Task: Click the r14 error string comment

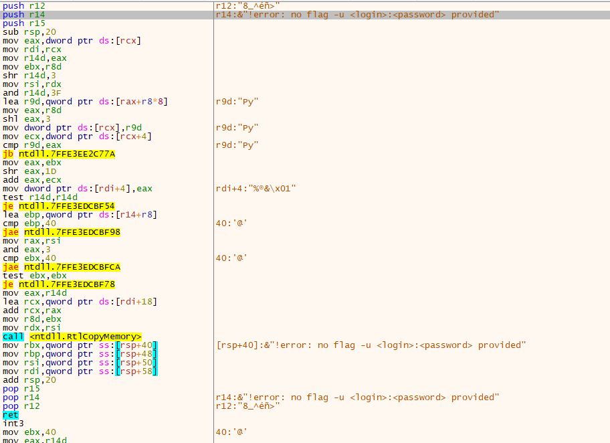Action: point(357,15)
